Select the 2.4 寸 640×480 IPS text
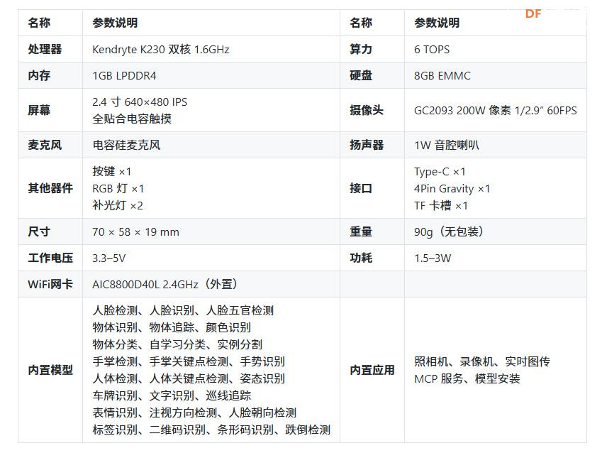602x453 pixels. [x=140, y=102]
